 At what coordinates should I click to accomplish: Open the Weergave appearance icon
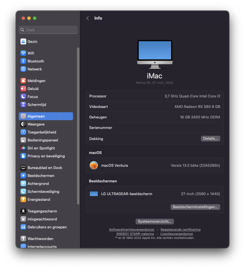pos(23,124)
